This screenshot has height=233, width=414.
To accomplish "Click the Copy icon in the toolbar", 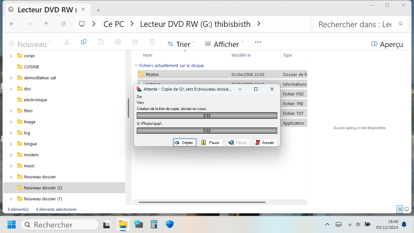I will point(84,42).
